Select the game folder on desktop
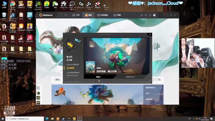215x121 pixels. [x=13, y=38]
